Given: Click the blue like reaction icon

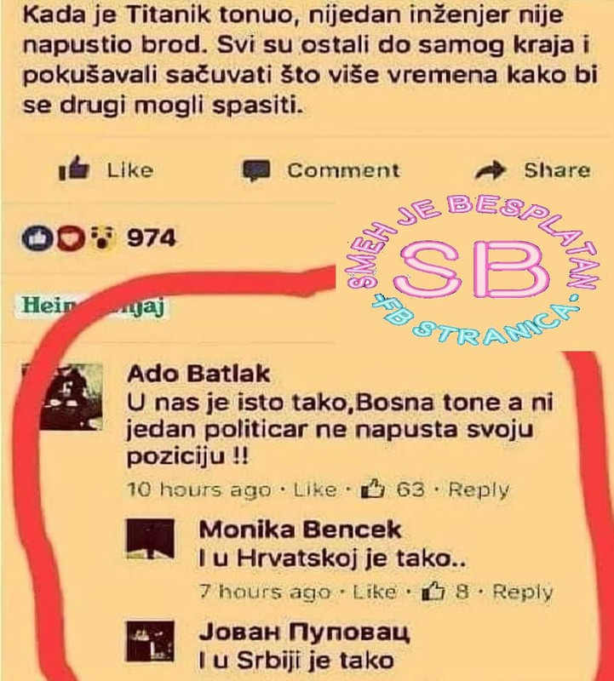Looking at the screenshot, I should coord(38,238).
